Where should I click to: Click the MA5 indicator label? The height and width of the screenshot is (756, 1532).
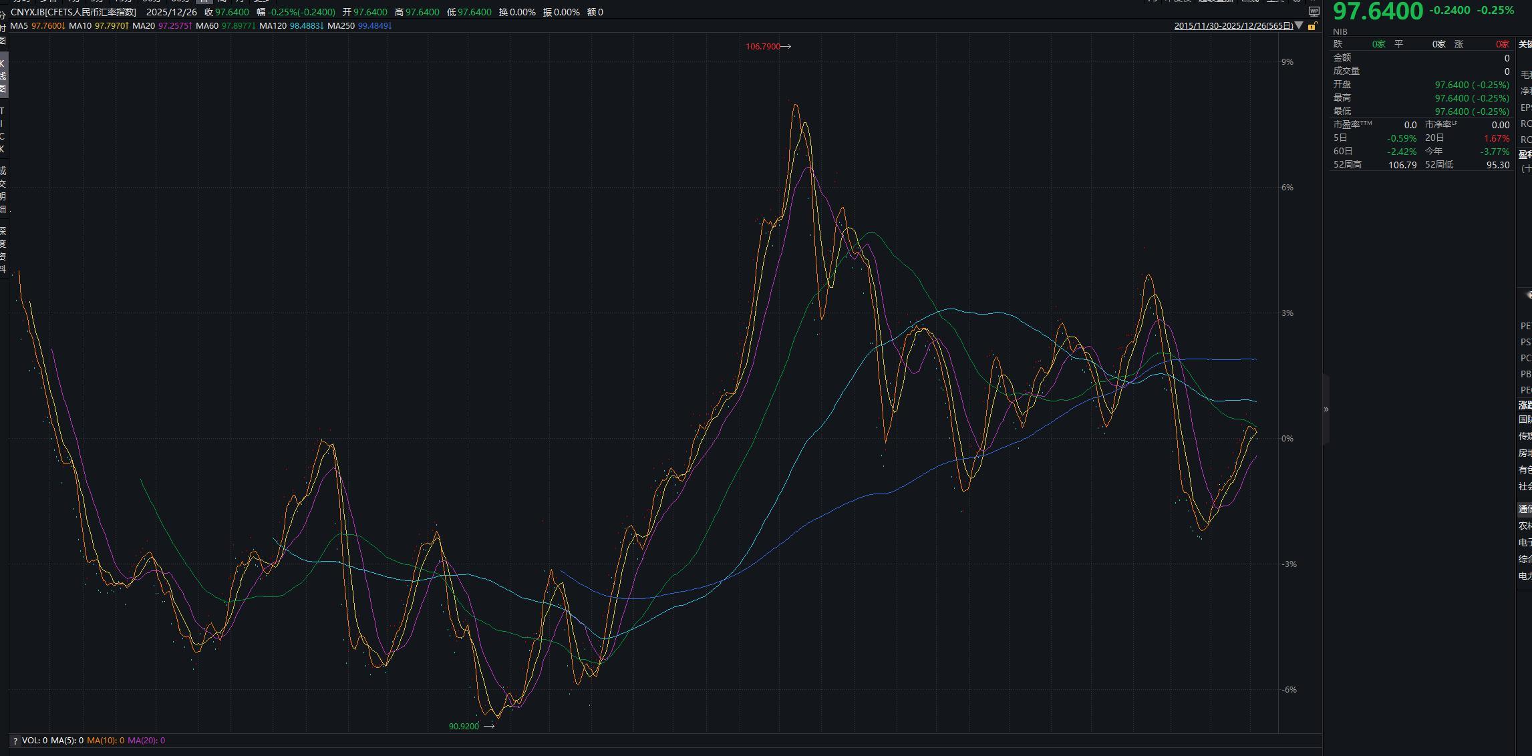[19, 26]
